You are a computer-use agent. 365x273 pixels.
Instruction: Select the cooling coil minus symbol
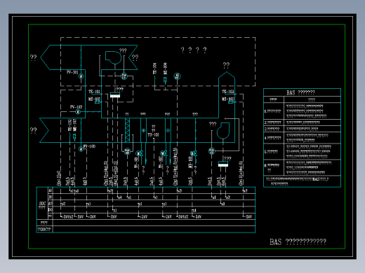[x=168, y=130]
